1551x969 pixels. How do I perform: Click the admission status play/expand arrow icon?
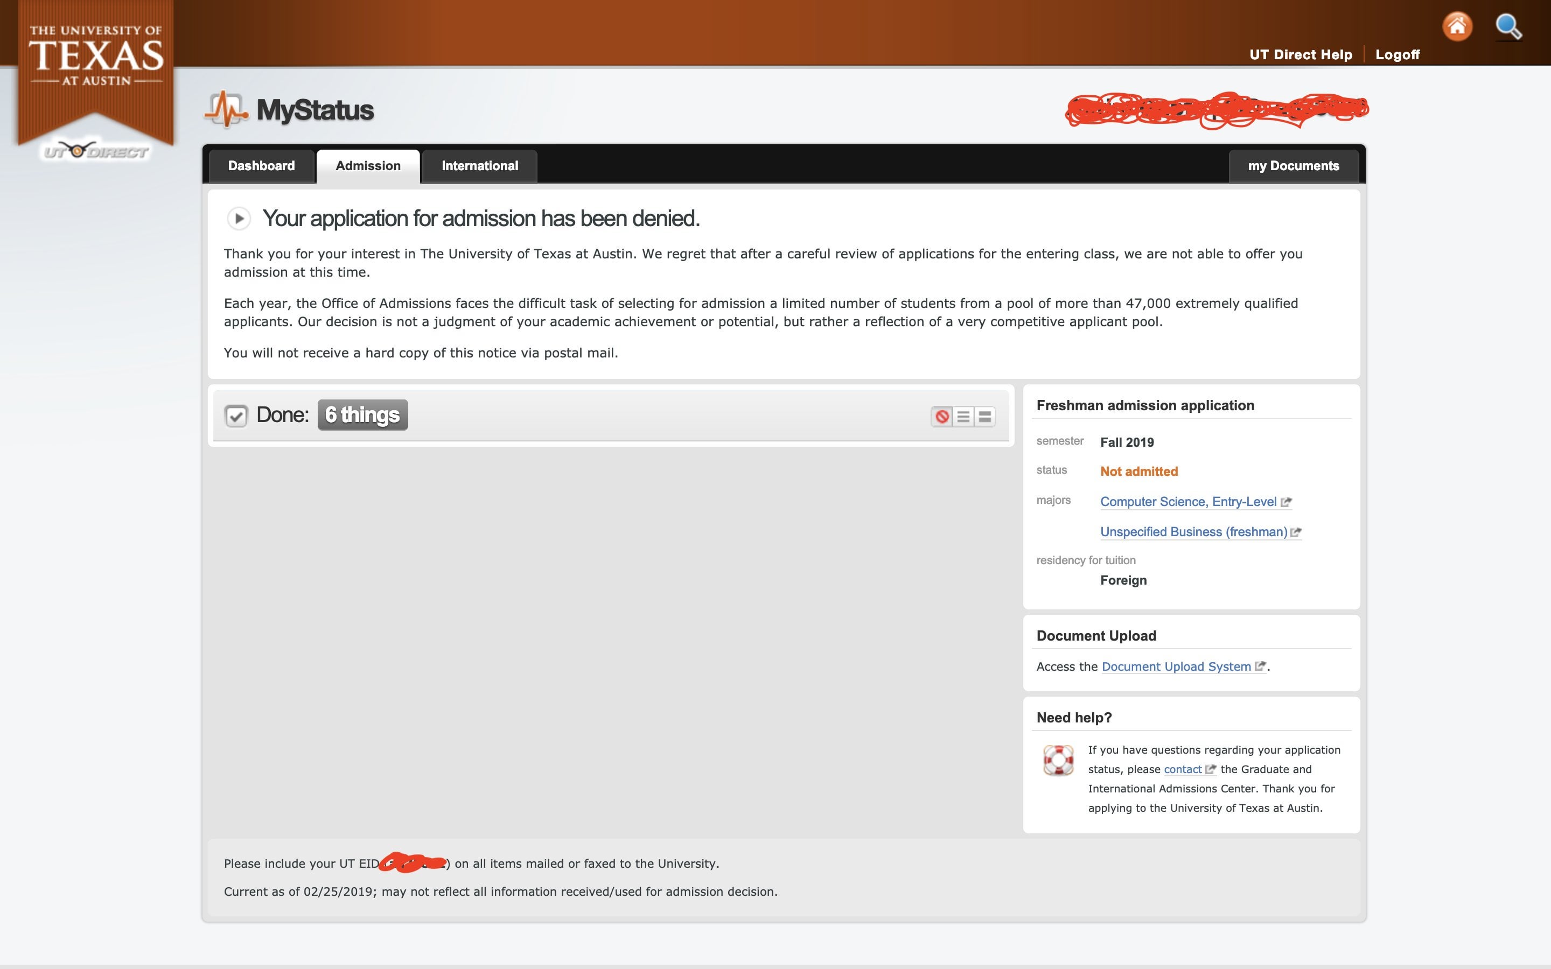(x=239, y=217)
